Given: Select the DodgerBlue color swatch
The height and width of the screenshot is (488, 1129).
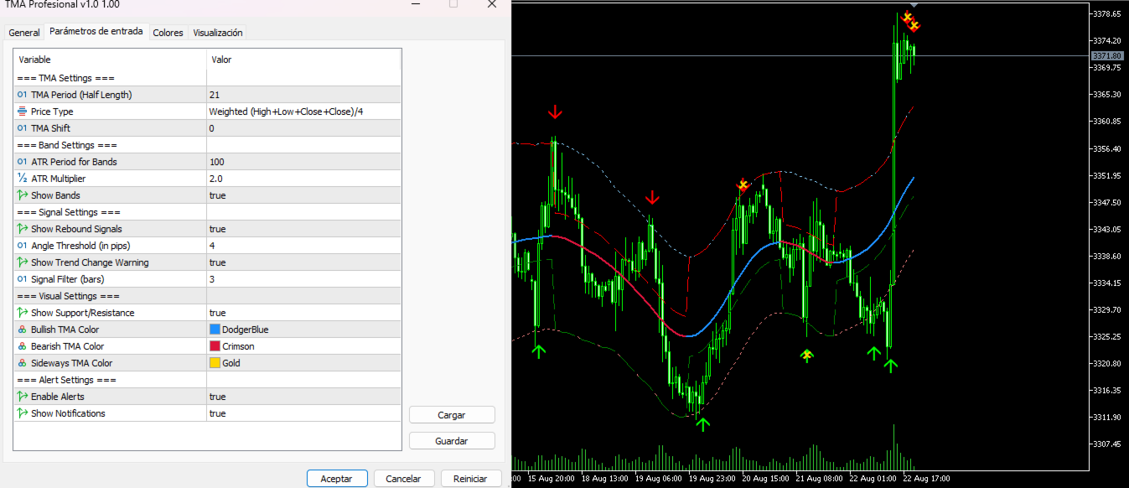Looking at the screenshot, I should [215, 330].
